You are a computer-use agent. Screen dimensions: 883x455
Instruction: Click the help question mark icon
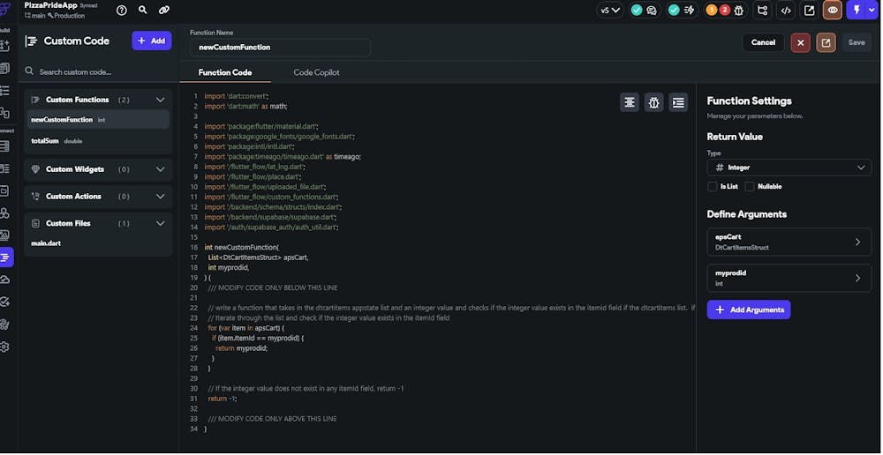tap(122, 11)
